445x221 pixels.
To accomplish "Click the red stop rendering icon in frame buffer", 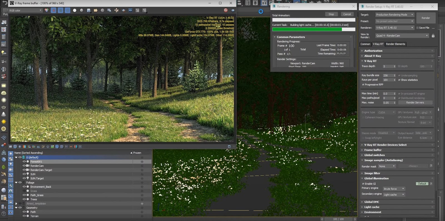I will tap(226, 10).
